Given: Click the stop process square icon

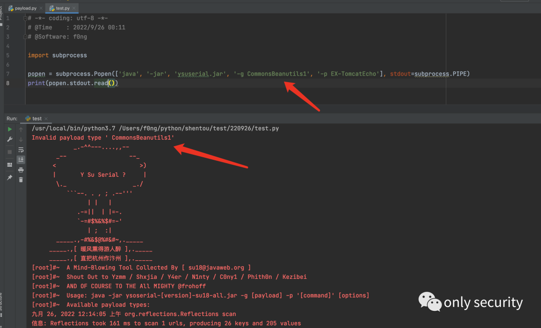Looking at the screenshot, I should coord(10,152).
